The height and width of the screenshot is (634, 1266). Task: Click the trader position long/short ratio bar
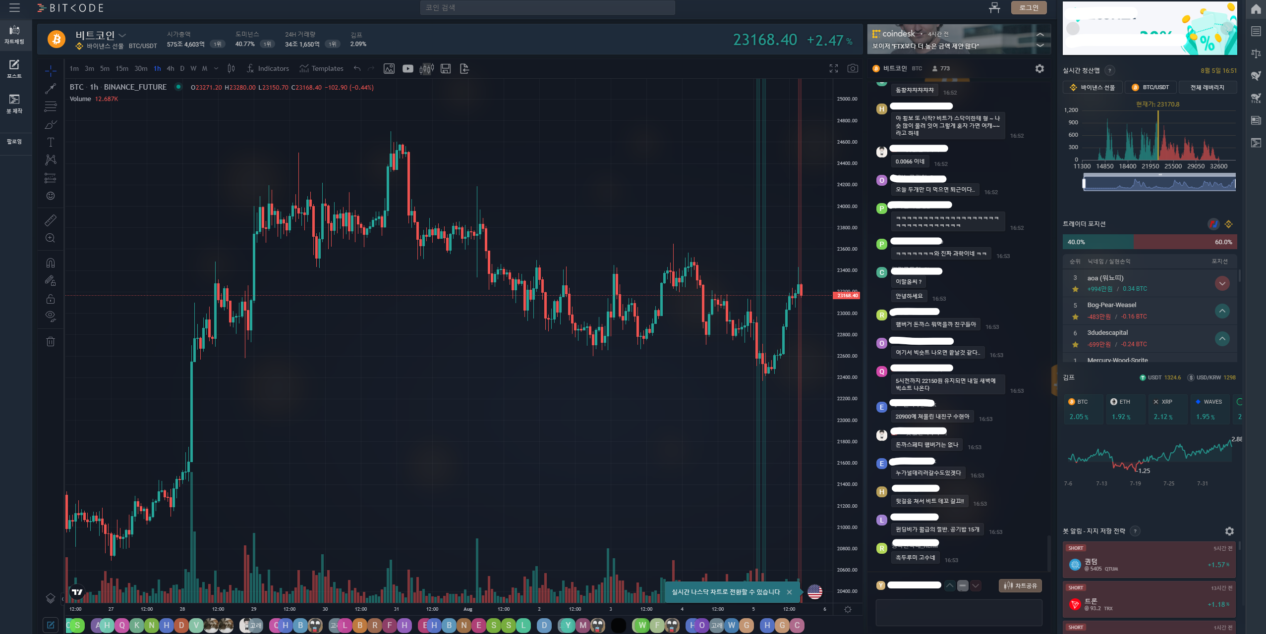coord(1150,242)
